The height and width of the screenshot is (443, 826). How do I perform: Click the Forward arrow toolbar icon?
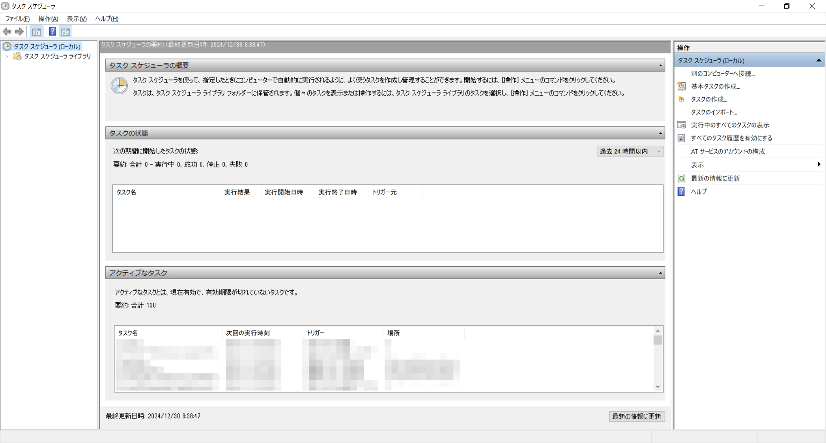pyautogui.click(x=19, y=31)
